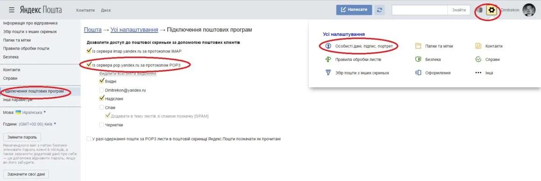Open Інші параметри in the sidebar
The height and width of the screenshot is (181, 541).
click(x=18, y=100)
